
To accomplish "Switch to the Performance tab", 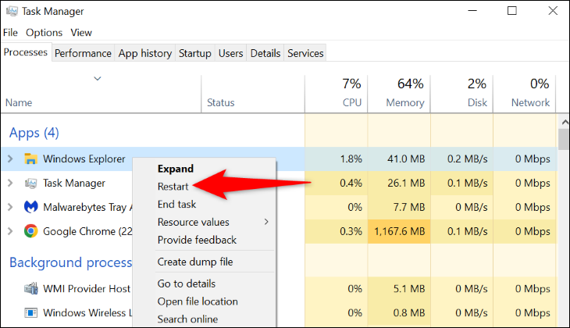I will point(83,53).
